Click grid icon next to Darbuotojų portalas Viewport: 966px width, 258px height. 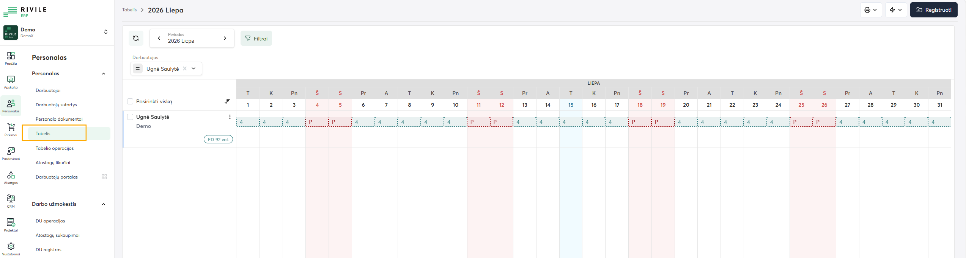coord(104,177)
